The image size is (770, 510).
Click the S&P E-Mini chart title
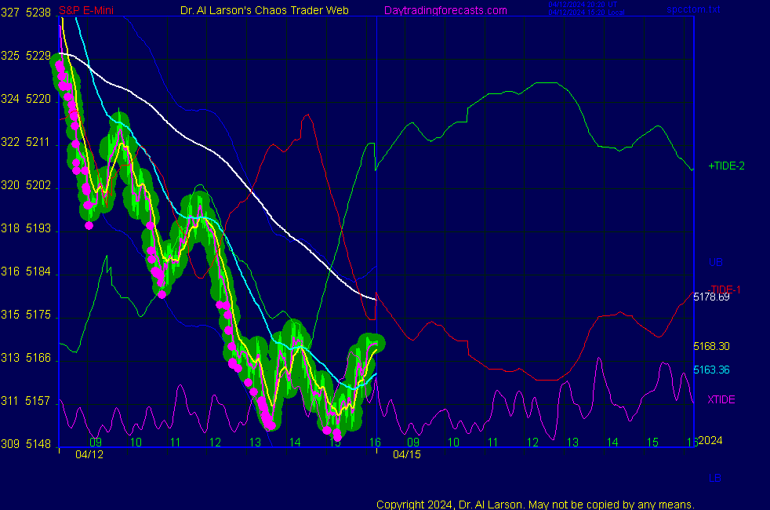click(86, 10)
